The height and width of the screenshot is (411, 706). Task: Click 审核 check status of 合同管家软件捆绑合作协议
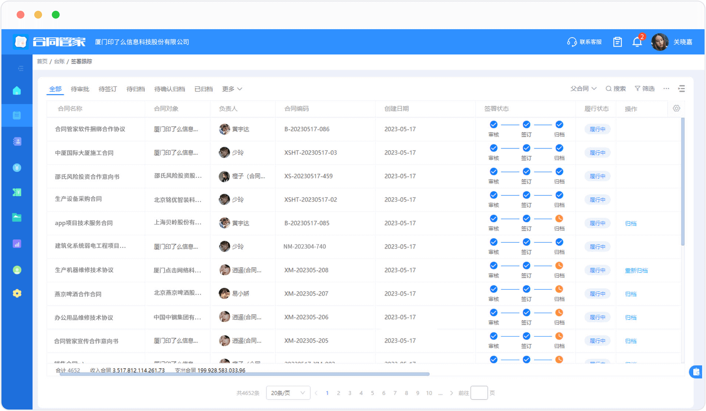[x=494, y=125]
